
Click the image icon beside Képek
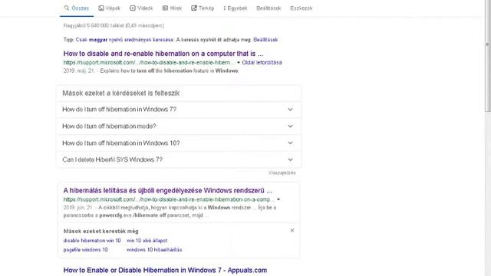click(x=101, y=8)
